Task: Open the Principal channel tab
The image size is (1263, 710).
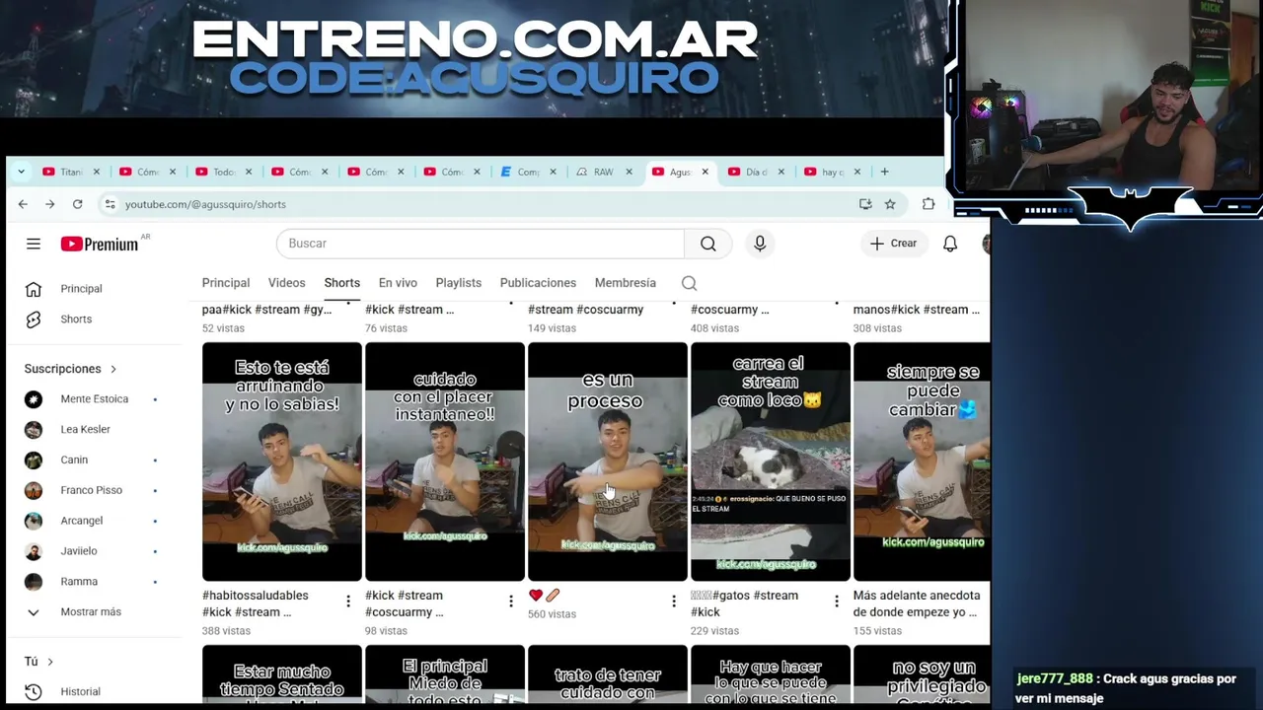Action: click(226, 283)
